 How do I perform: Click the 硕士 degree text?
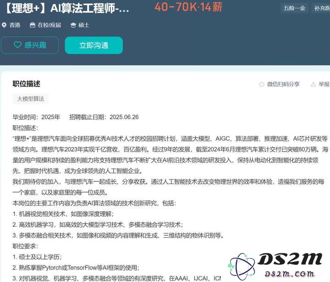click(x=84, y=25)
